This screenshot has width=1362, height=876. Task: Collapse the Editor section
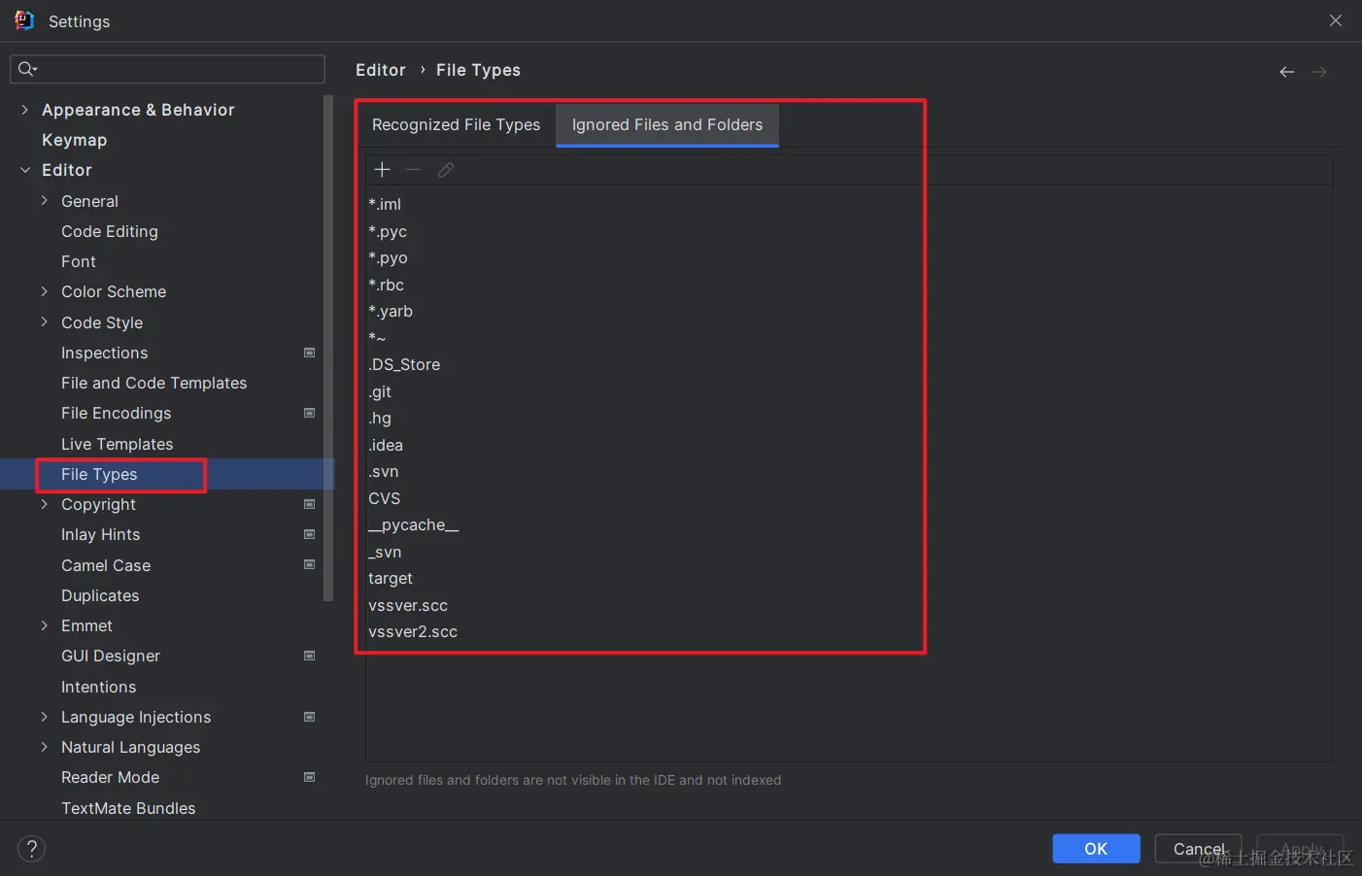[24, 170]
